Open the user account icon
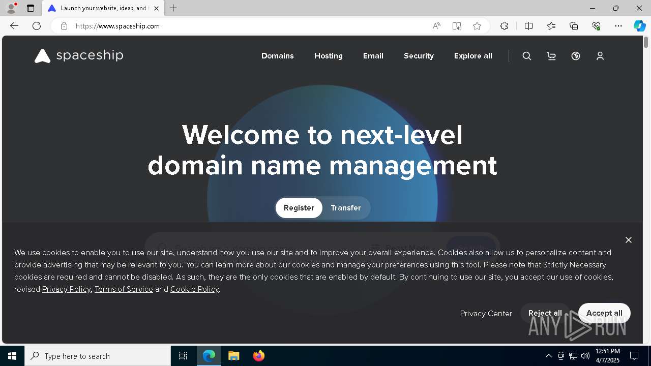 tap(600, 56)
